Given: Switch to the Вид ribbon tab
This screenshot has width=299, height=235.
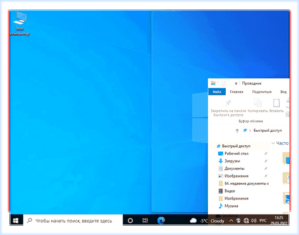Looking at the screenshot, I should tap(284, 92).
